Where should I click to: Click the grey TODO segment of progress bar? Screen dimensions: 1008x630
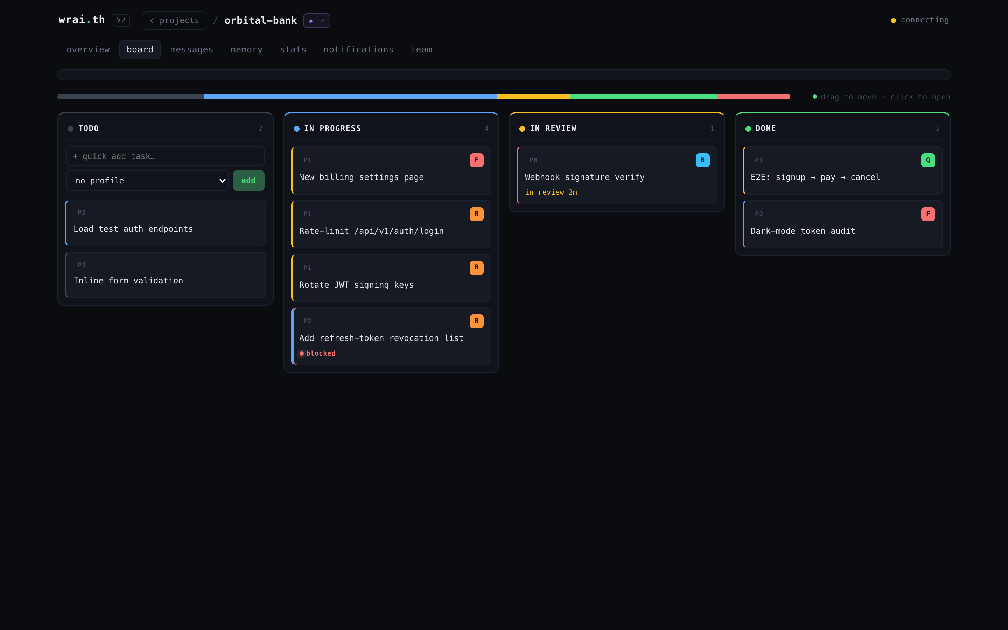click(x=130, y=97)
